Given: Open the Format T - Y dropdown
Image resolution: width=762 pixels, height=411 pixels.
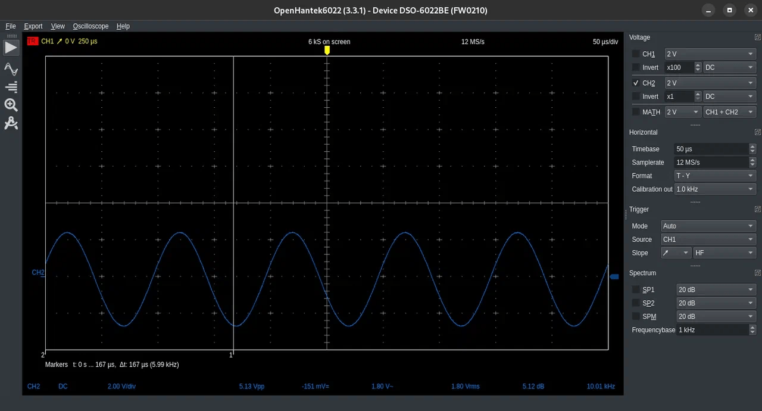Looking at the screenshot, I should pyautogui.click(x=715, y=176).
